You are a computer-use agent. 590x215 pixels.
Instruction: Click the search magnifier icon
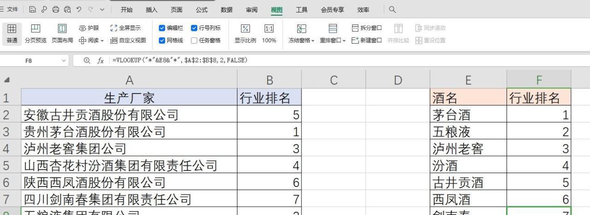[392, 10]
